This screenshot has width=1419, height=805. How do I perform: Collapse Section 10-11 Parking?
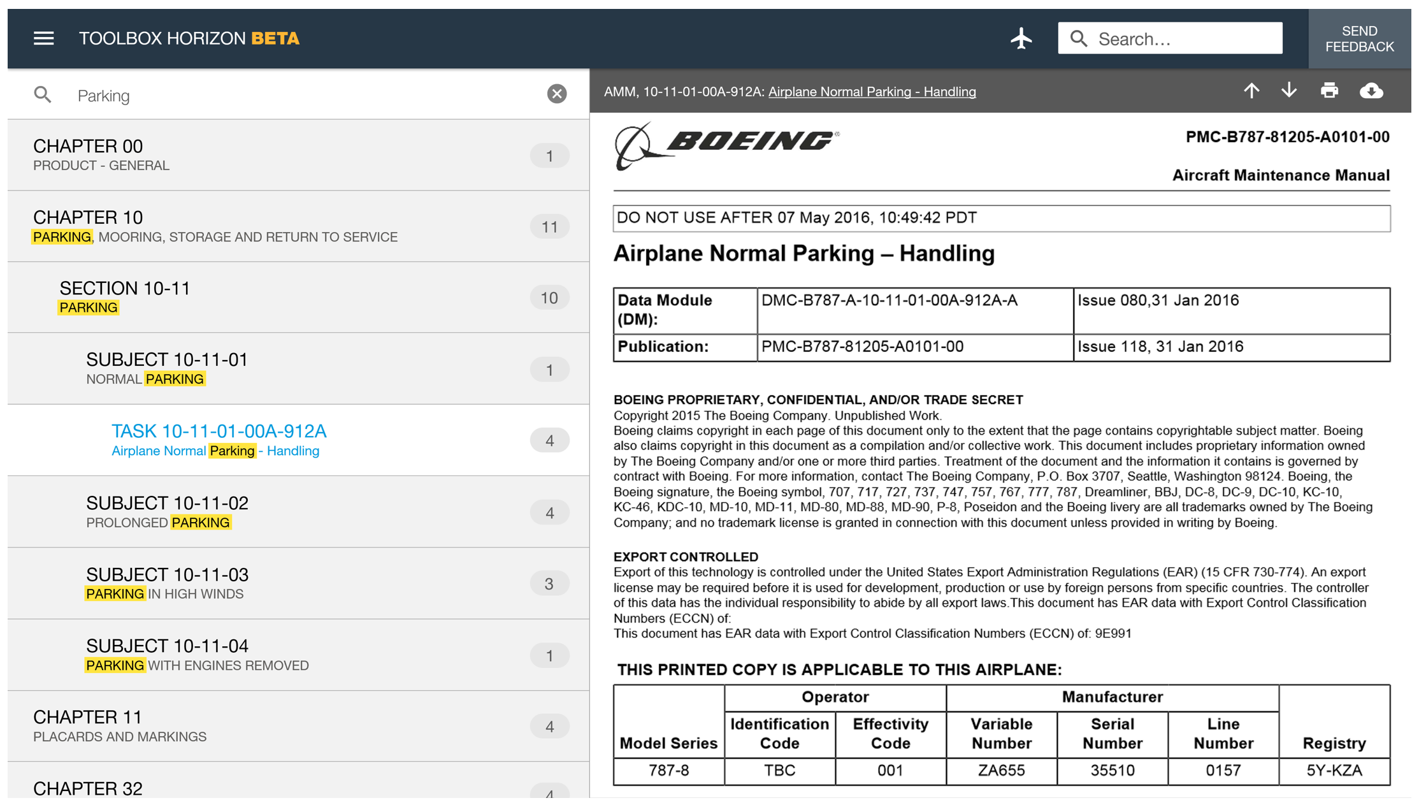298,298
